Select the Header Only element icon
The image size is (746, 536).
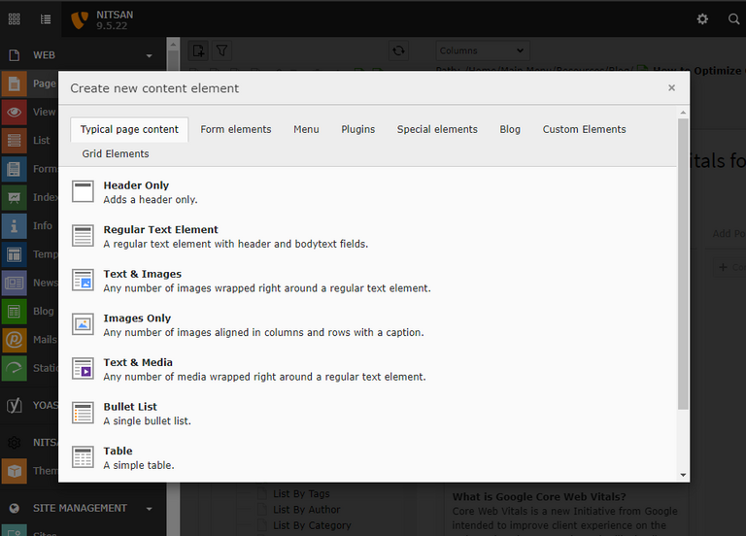83,191
